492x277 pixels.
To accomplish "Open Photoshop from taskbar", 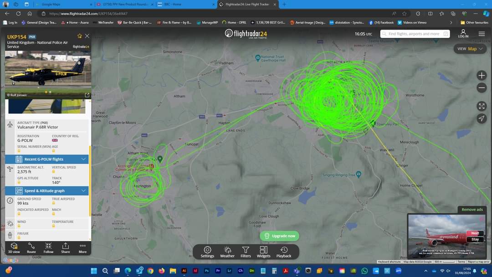I will pyautogui.click(x=206, y=271).
